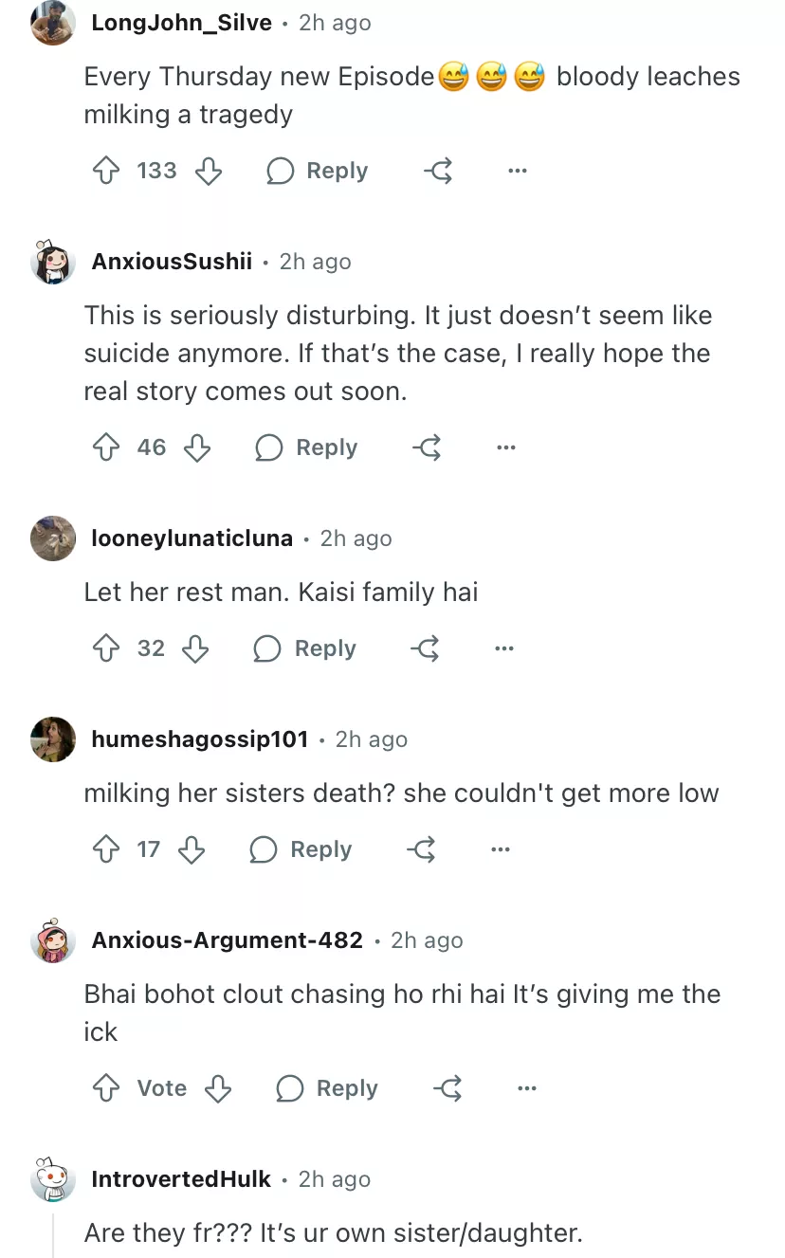The width and height of the screenshot is (785, 1258).
Task: Upvote LongJohn_Silve's comment
Action: point(104,171)
